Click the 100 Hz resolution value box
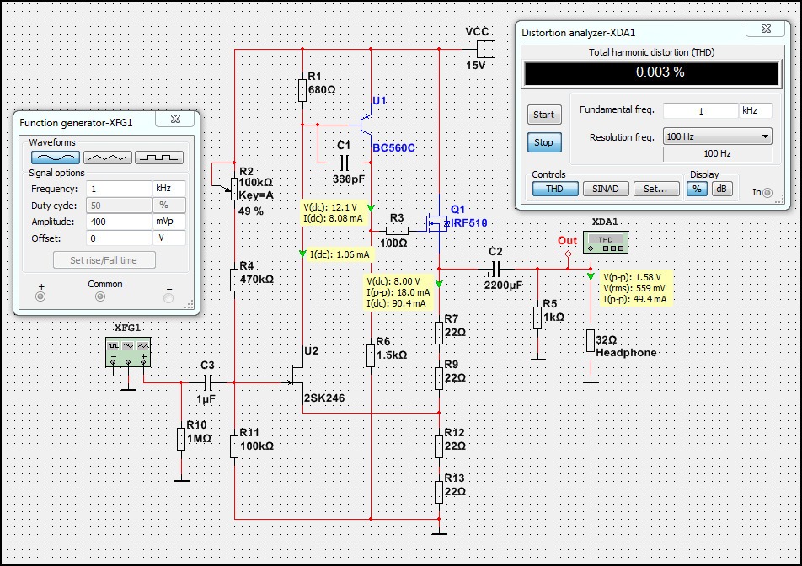The width and height of the screenshot is (802, 566). 718,153
